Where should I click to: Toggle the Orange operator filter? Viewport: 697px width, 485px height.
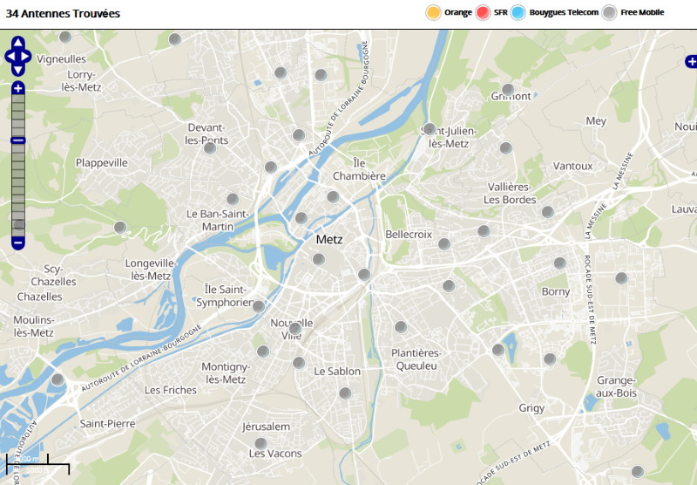[433, 12]
